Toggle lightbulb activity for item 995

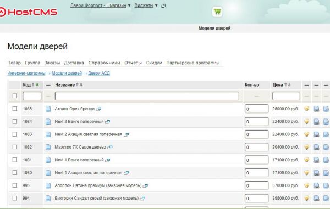307,185
